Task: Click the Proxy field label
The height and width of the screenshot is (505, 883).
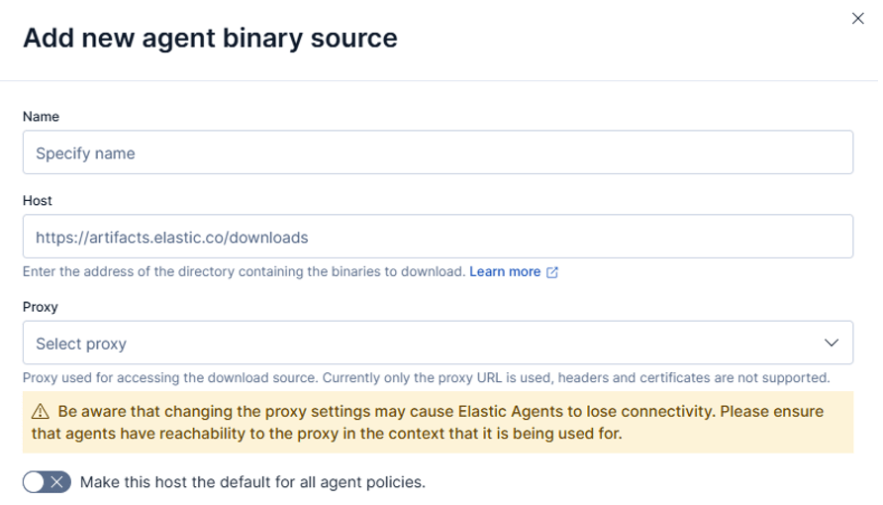Action: tap(39, 306)
